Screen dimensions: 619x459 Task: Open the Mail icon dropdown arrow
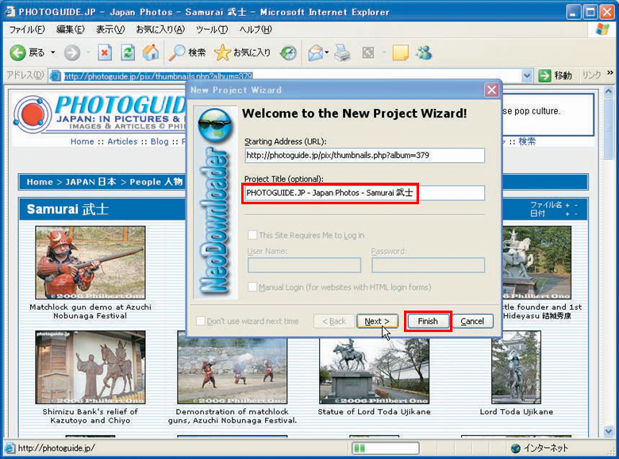coord(327,52)
